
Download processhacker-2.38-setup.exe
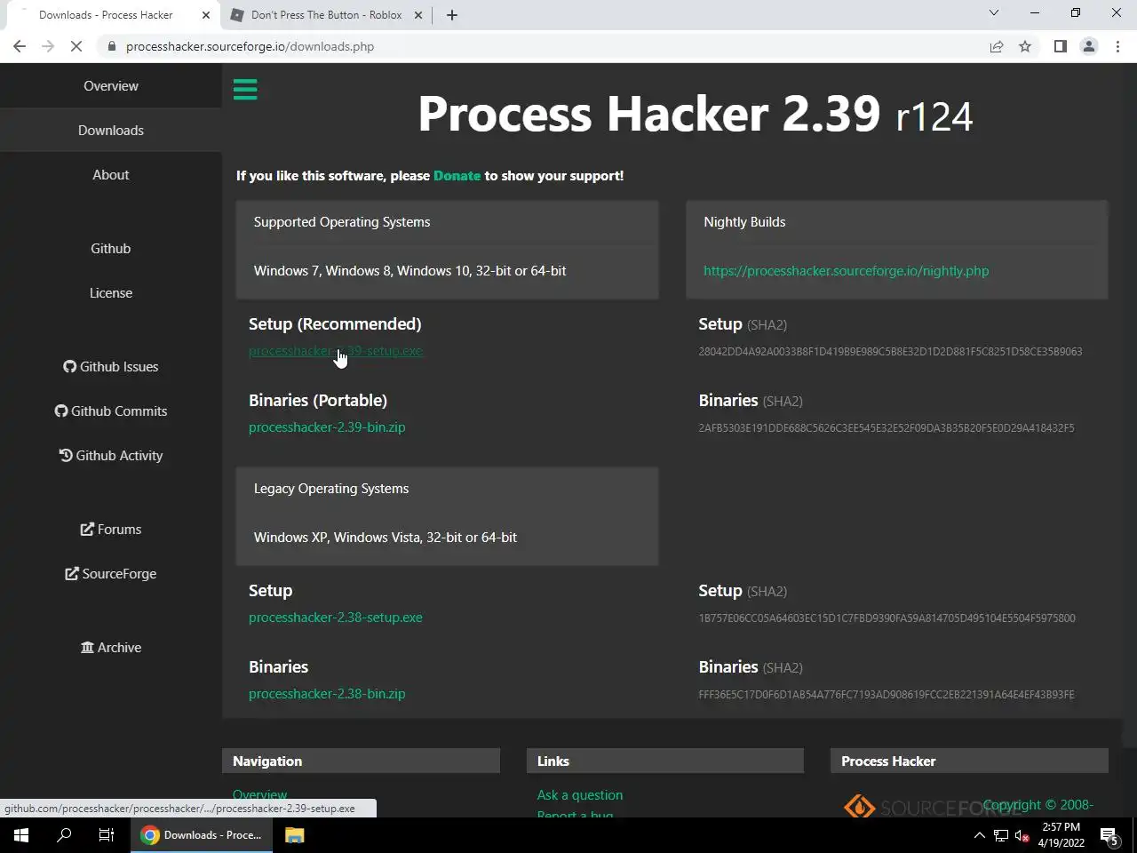(x=336, y=618)
